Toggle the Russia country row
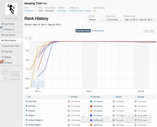This screenshot has width=157, height=127. coord(26,115)
